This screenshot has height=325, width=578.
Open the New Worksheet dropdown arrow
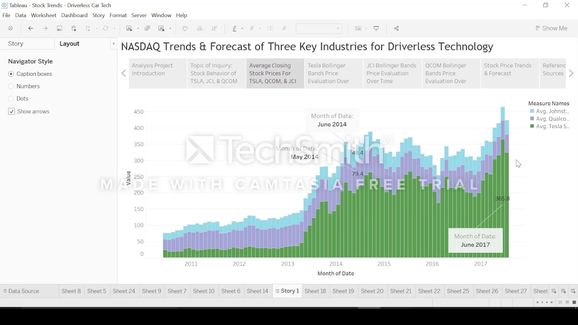click(138, 28)
